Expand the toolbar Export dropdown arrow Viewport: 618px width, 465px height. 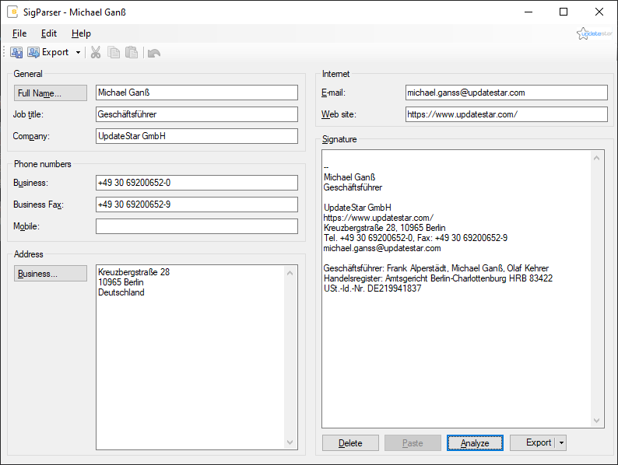(x=78, y=53)
